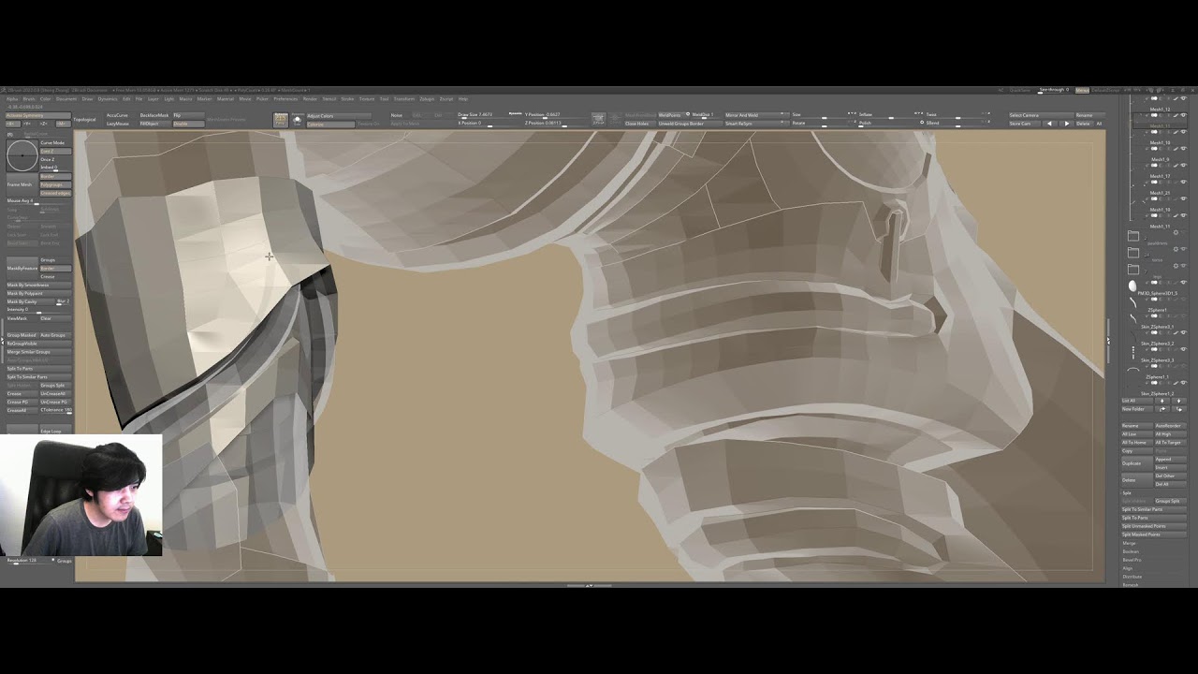Screen dimensions: 1198x674
Task: Click Merge Similar Groups button
Action: pos(38,352)
